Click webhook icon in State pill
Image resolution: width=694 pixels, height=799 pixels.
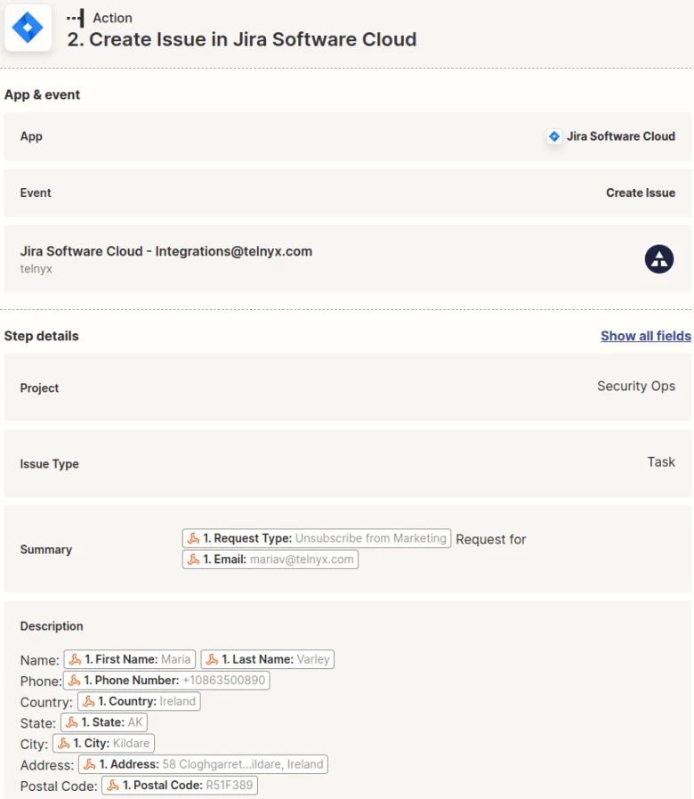pyautogui.click(x=72, y=722)
